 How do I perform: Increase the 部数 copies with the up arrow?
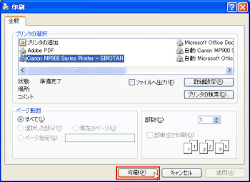click(x=217, y=118)
